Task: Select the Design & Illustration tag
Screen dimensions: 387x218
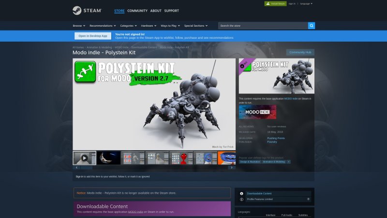Action: pyautogui.click(x=250, y=162)
